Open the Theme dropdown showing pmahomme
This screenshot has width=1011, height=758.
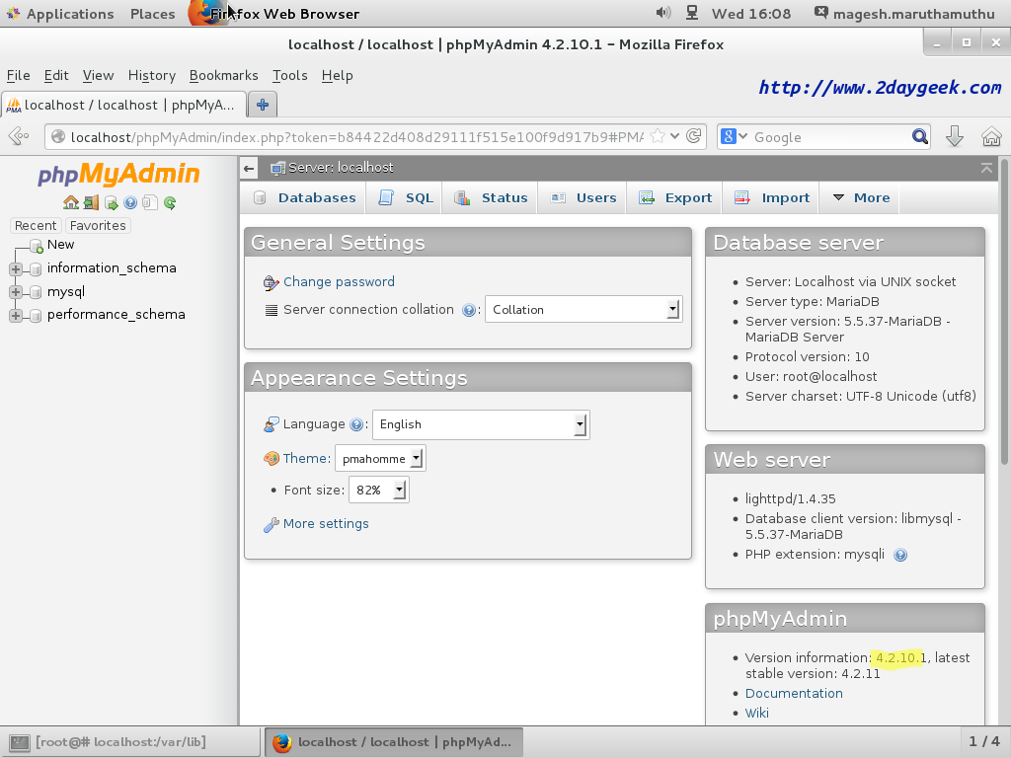pyautogui.click(x=380, y=459)
